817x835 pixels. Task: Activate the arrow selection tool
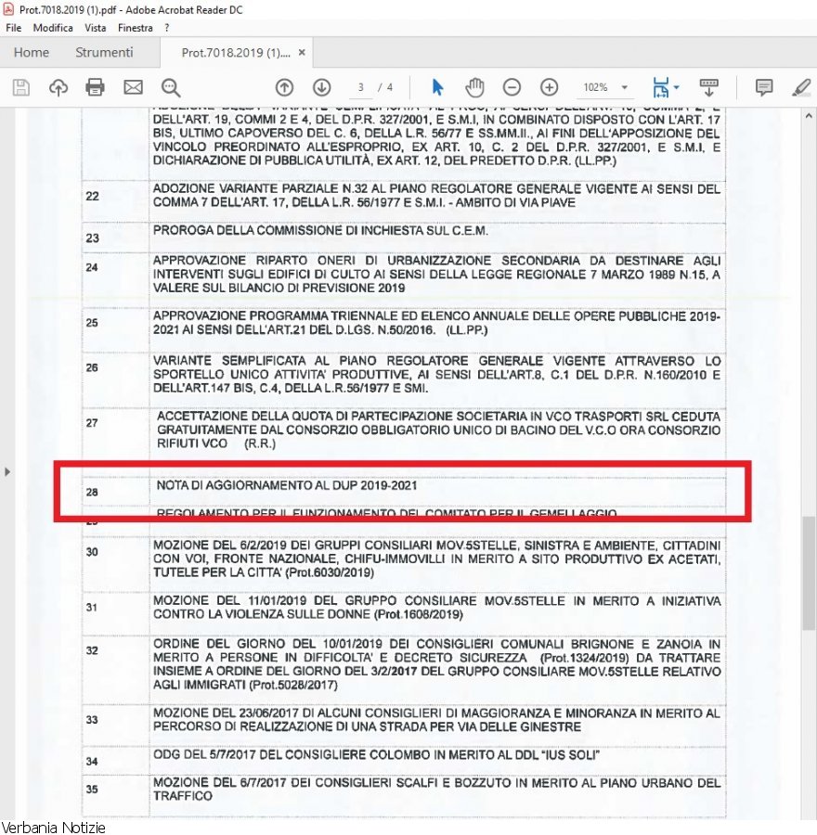(438, 87)
